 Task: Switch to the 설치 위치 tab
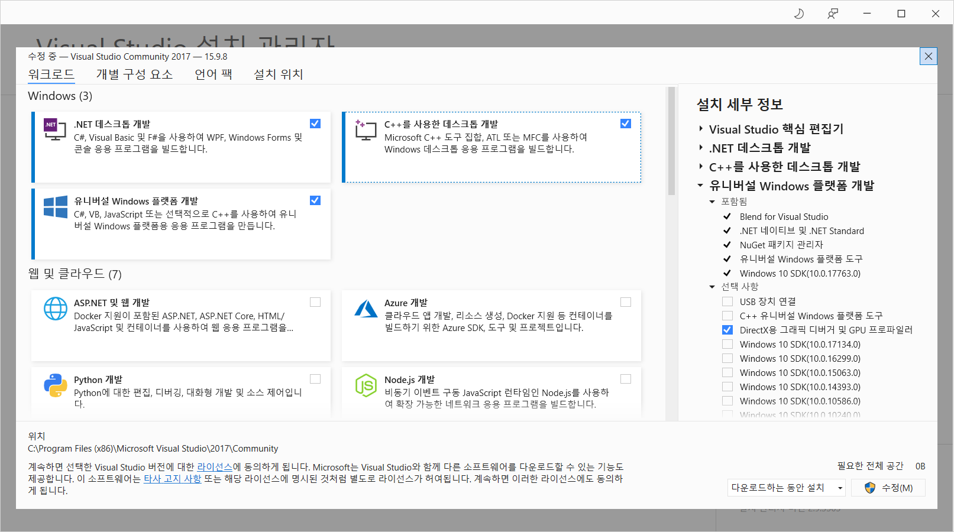click(279, 74)
